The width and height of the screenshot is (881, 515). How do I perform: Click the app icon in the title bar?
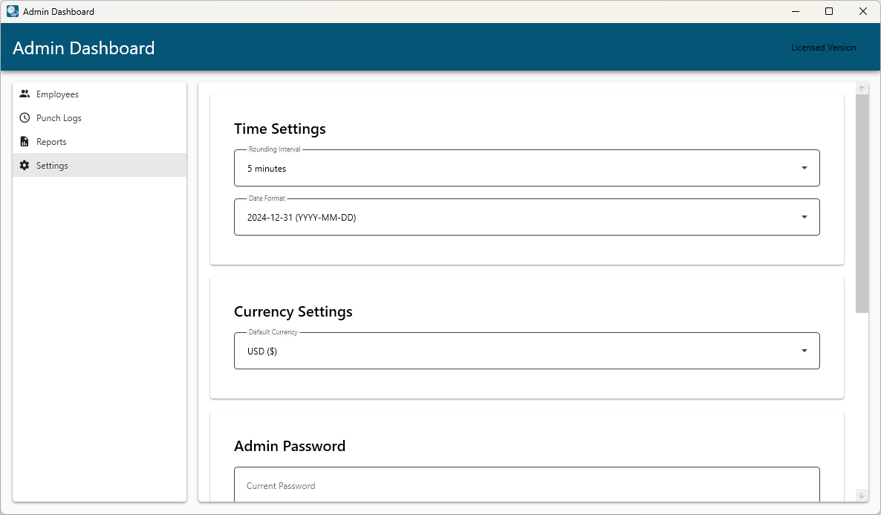(x=13, y=12)
